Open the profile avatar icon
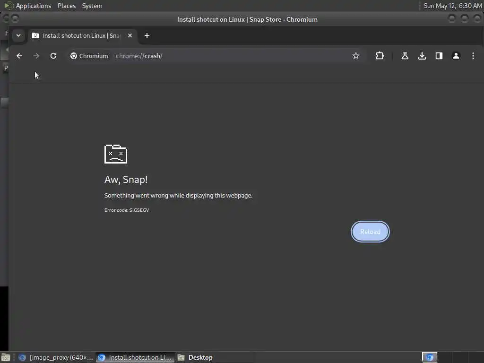The width and height of the screenshot is (484, 363). coord(456,56)
